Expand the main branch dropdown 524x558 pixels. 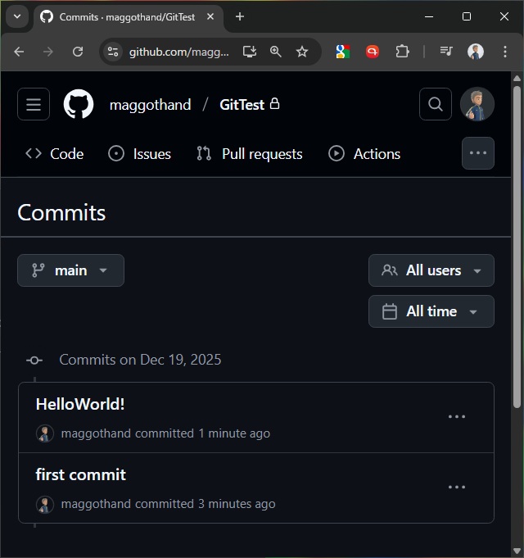coord(70,270)
